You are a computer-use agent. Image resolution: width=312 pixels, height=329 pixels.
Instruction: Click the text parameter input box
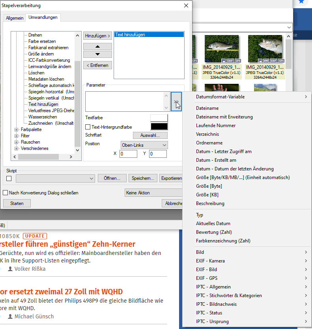coord(125,102)
